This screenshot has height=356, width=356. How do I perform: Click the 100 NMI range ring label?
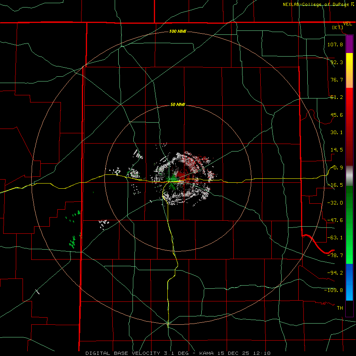[x=178, y=31]
